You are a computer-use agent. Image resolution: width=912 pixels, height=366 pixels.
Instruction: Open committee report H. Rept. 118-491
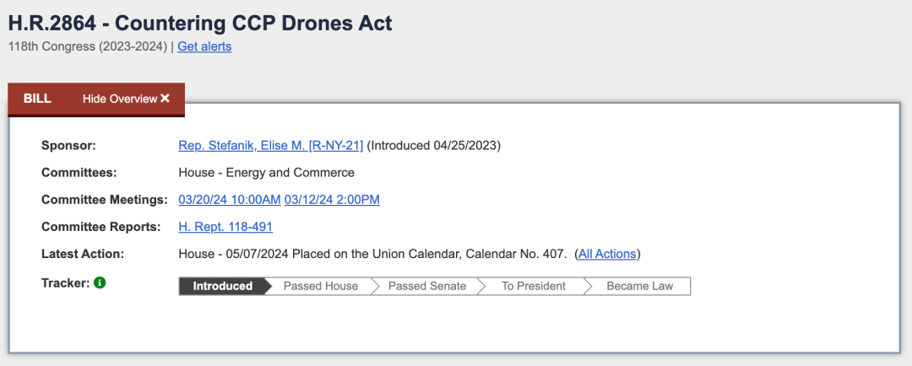coord(225,227)
